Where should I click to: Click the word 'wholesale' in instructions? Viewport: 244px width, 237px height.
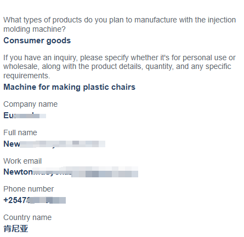[x=21, y=66]
